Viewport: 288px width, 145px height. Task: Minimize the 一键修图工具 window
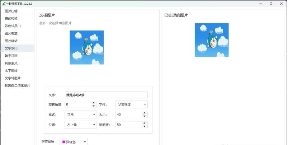click(261, 4)
